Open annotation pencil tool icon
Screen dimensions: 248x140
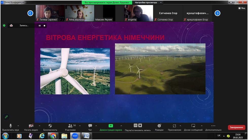point(6,117)
